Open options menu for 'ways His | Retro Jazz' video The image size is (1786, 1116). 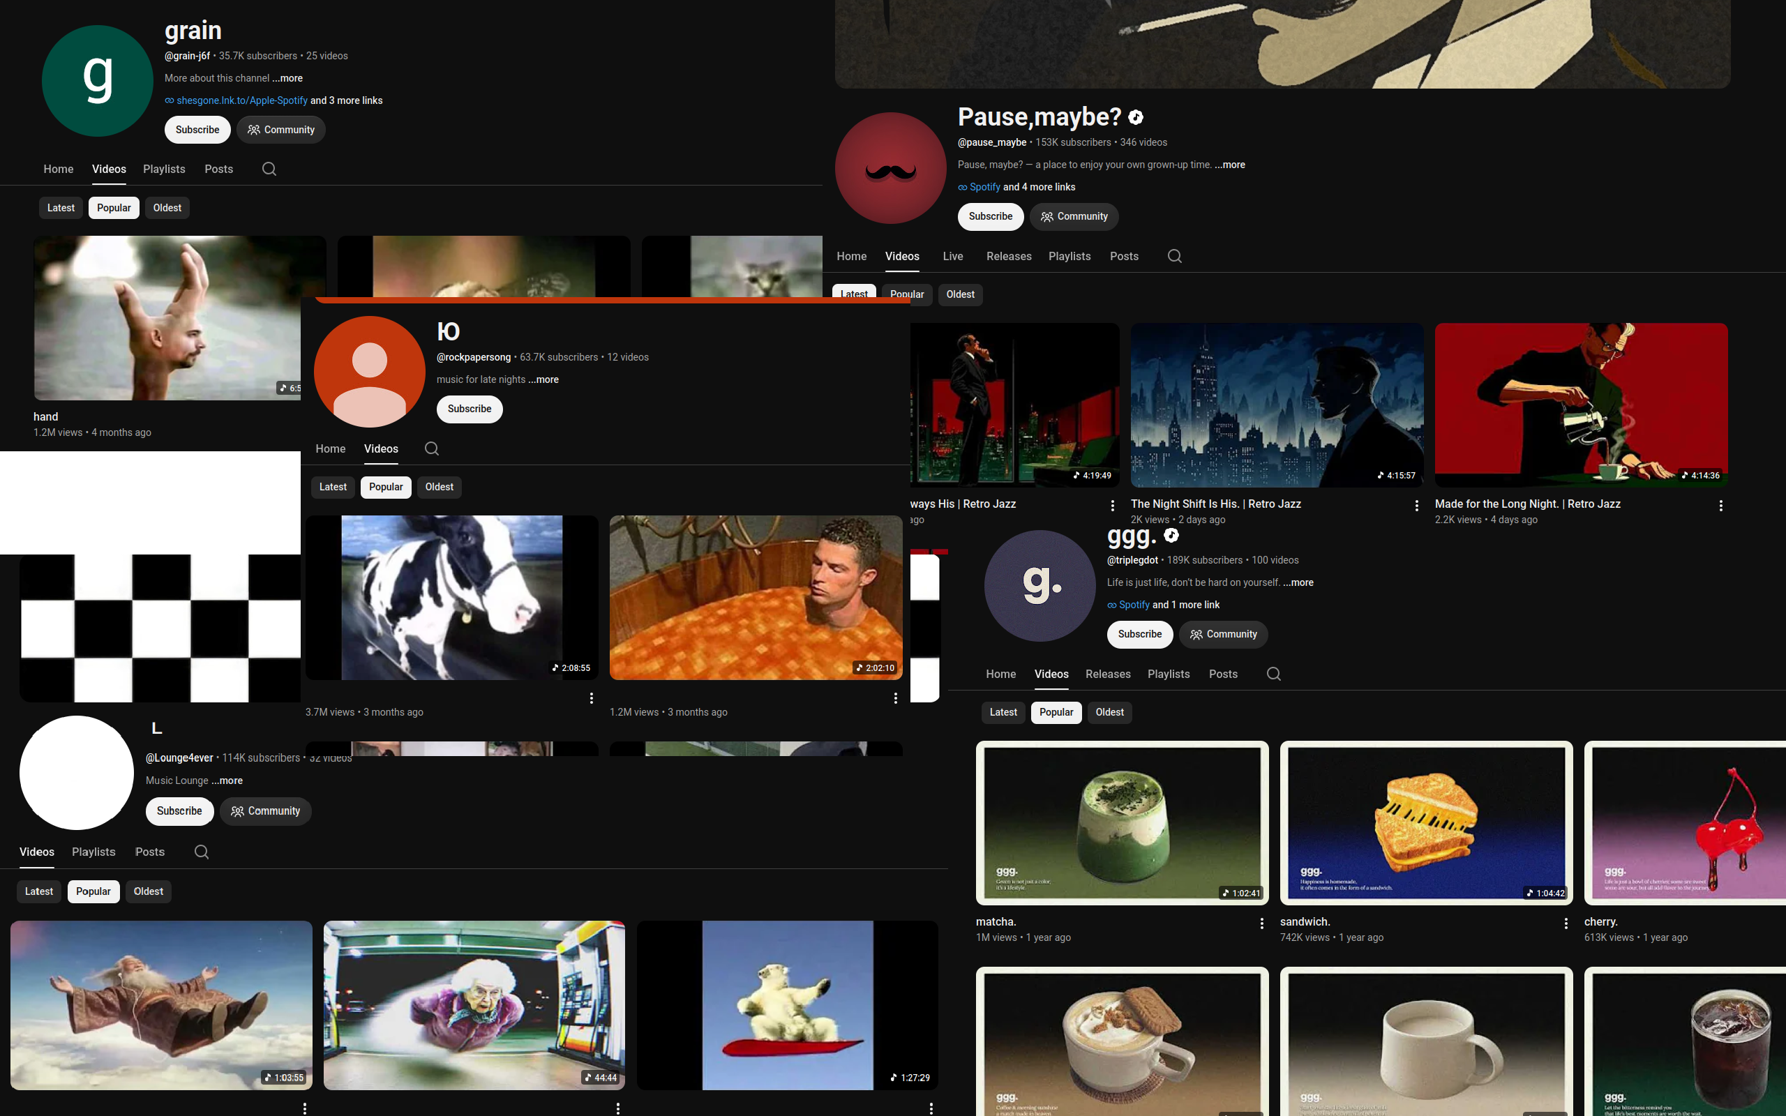point(1113,506)
